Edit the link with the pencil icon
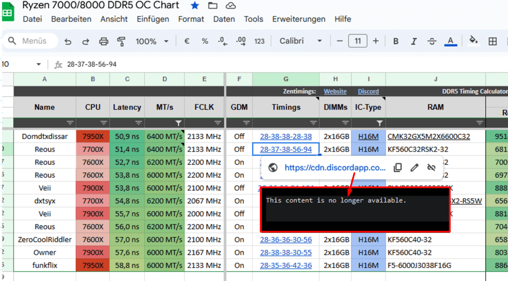This screenshot has width=508, height=281. tap(414, 168)
